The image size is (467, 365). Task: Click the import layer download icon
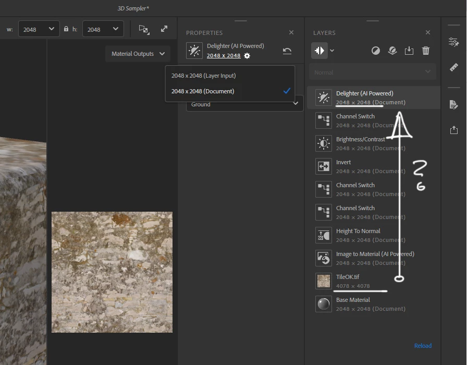click(x=409, y=51)
